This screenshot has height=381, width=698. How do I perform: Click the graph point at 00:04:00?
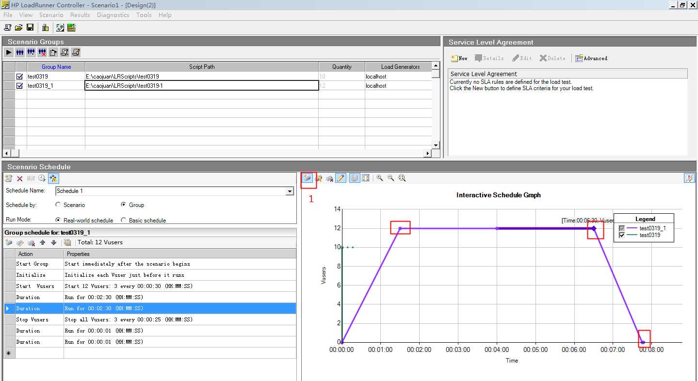497,228
